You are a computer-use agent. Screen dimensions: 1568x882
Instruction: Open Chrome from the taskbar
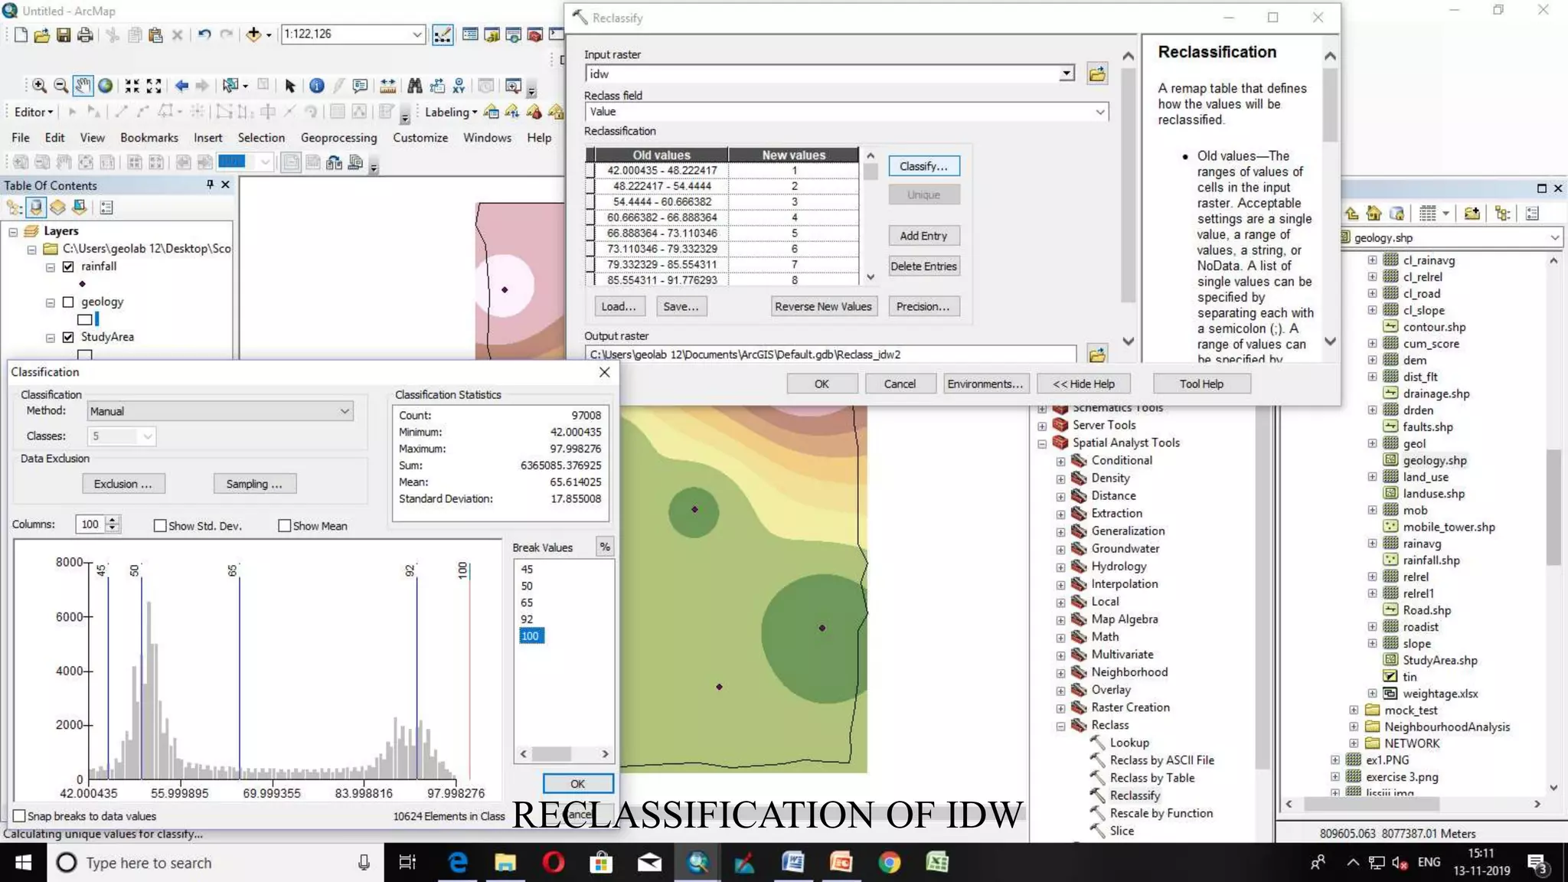pos(889,863)
